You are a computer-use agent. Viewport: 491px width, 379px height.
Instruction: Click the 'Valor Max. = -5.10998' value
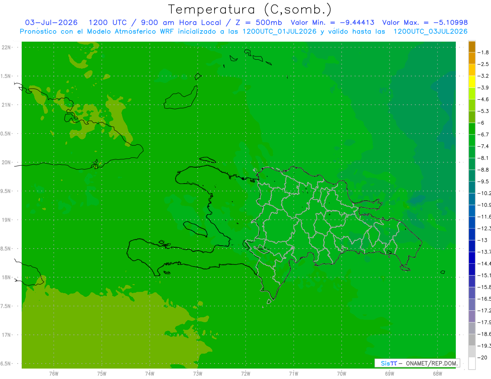pyautogui.click(x=425, y=22)
